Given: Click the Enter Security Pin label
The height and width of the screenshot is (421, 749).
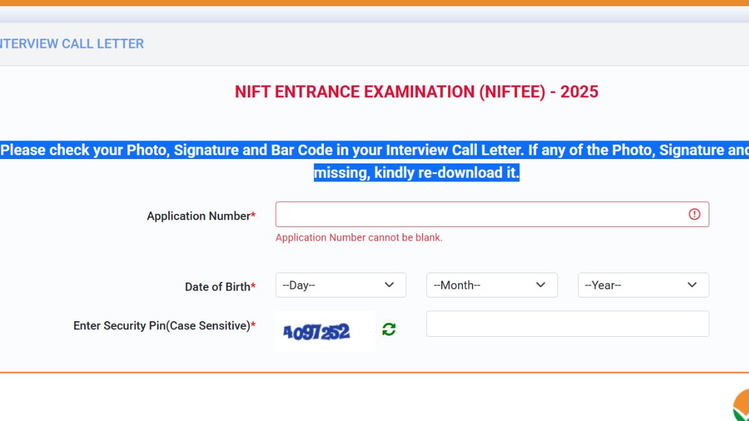Looking at the screenshot, I should (x=161, y=326).
